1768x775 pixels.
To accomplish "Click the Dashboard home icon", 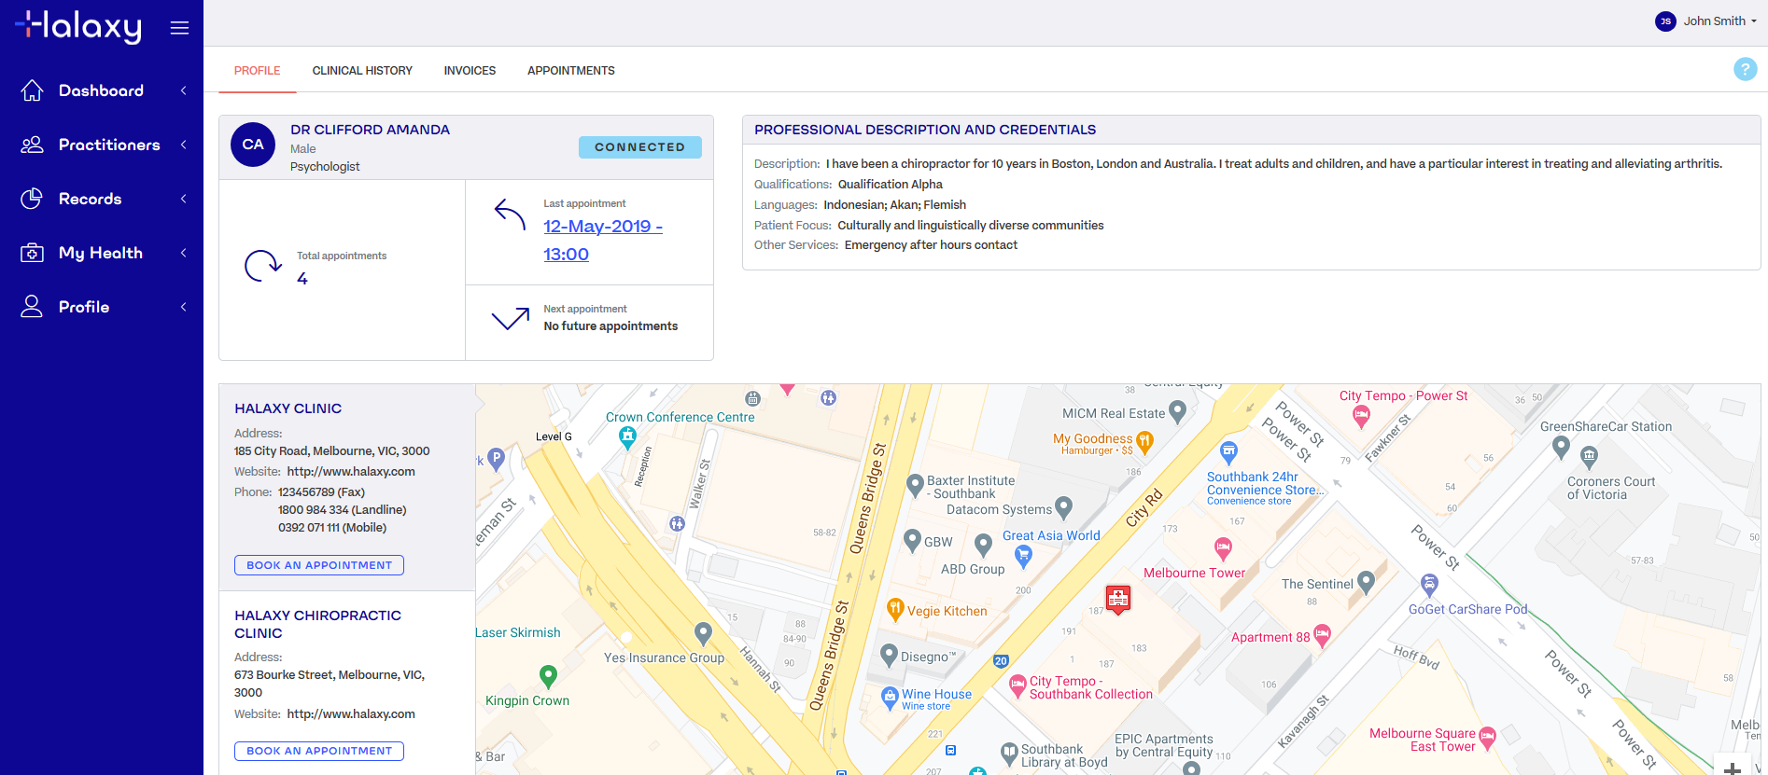I will 32,90.
